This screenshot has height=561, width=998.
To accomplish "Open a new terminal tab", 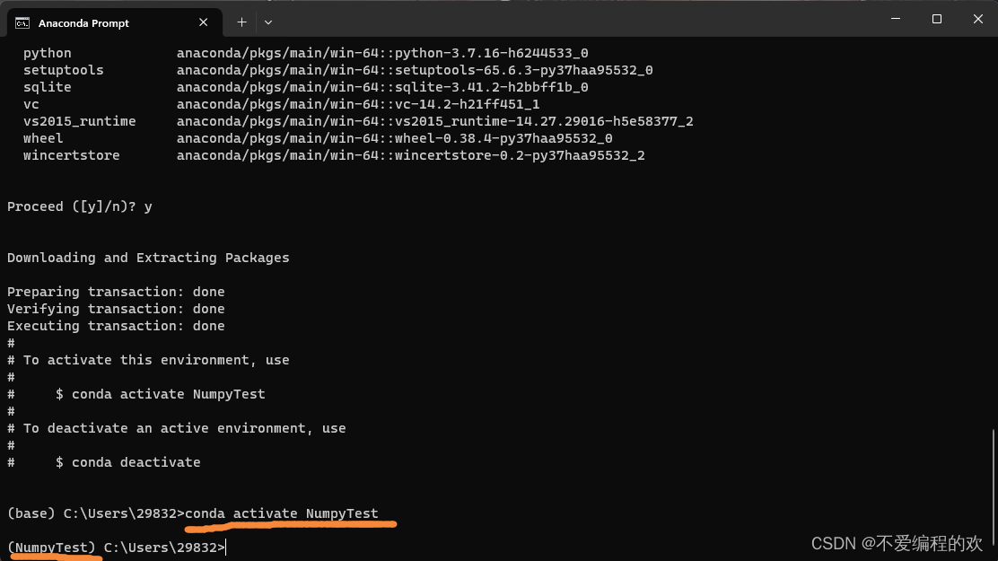I will tap(241, 22).
